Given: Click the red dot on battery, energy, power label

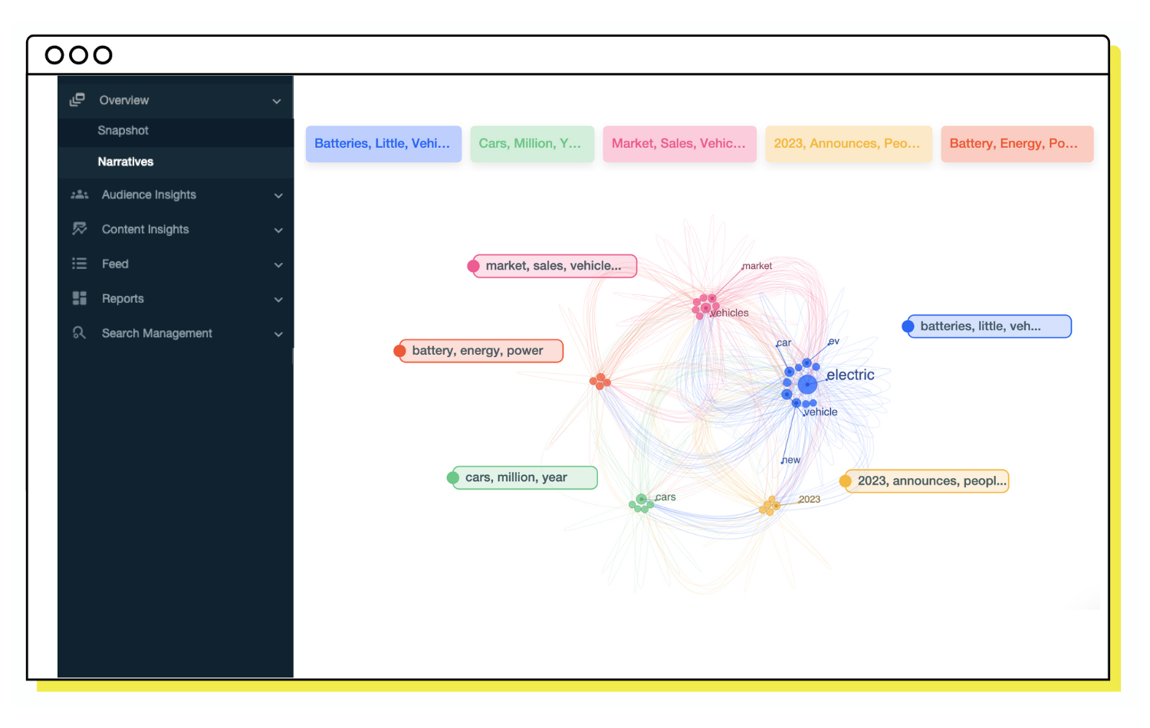Looking at the screenshot, I should click(x=399, y=351).
